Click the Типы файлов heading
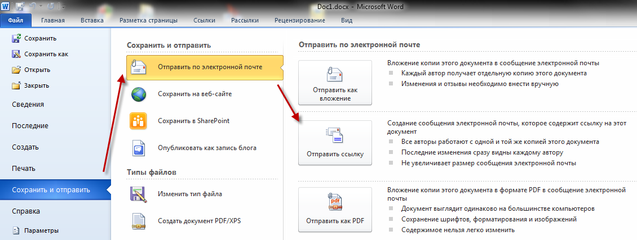637x240 pixels. (152, 173)
